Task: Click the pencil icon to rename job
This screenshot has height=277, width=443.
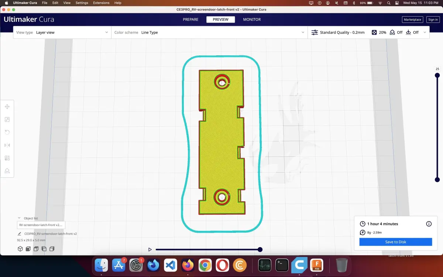Action: [x=20, y=234]
